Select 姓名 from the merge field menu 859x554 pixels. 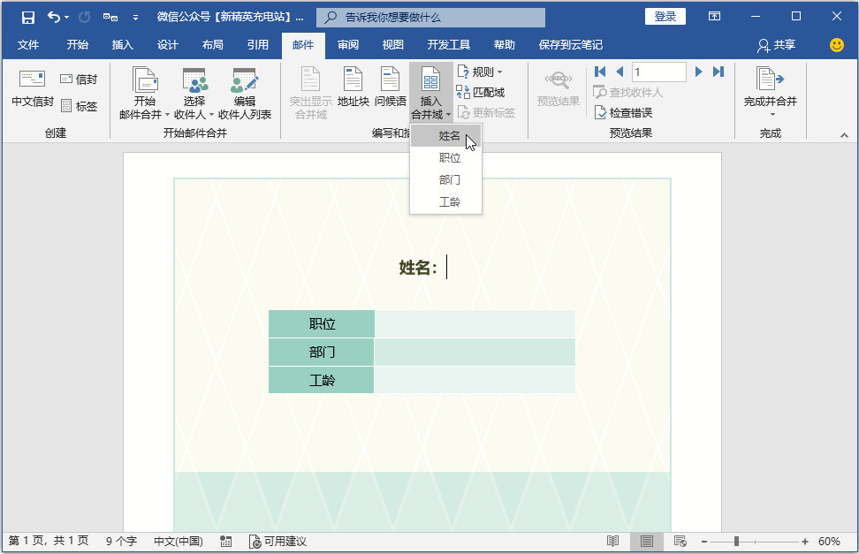coord(448,135)
